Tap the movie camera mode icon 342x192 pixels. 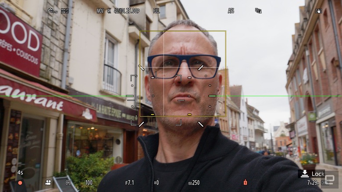[48, 182]
